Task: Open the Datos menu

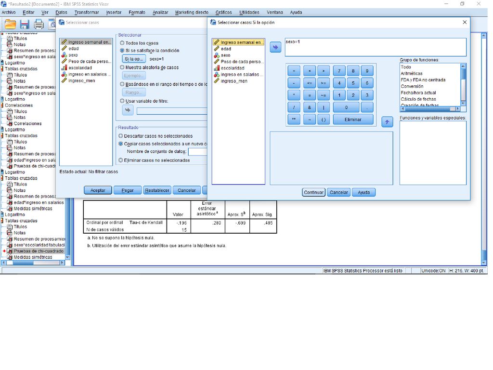Action: point(61,12)
